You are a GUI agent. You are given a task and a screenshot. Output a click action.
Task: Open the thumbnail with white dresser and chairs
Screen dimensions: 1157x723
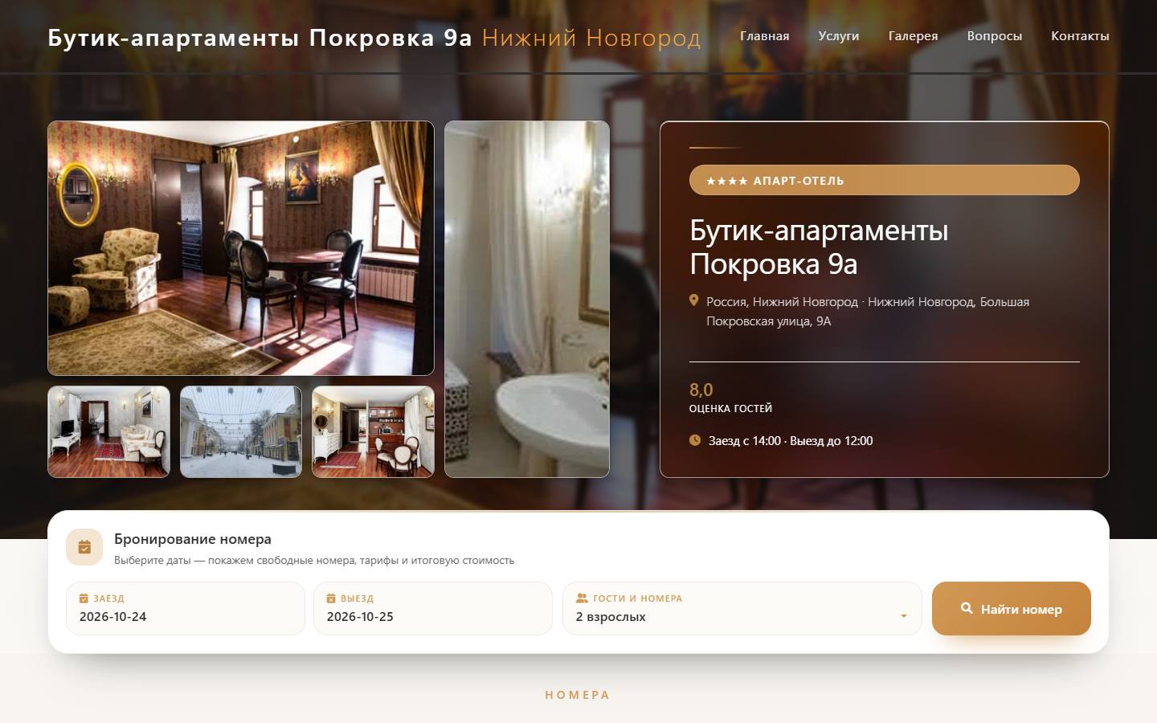click(x=373, y=431)
